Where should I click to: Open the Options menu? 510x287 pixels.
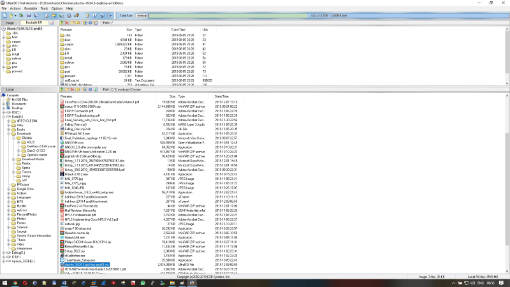[57, 8]
